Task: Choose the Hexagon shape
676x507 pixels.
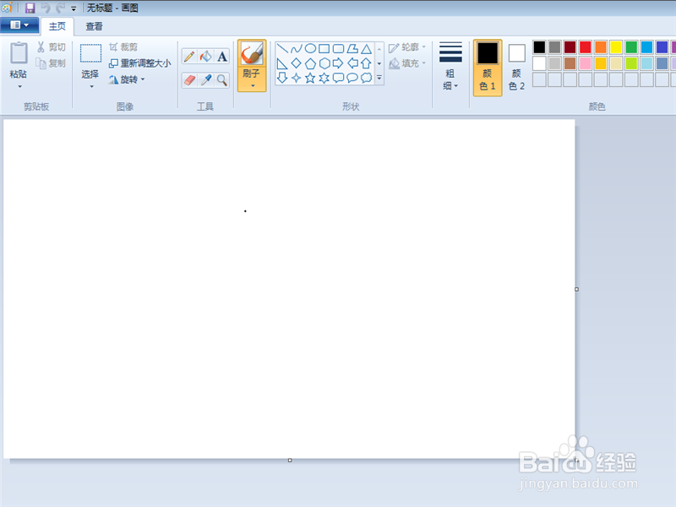Action: tap(324, 63)
